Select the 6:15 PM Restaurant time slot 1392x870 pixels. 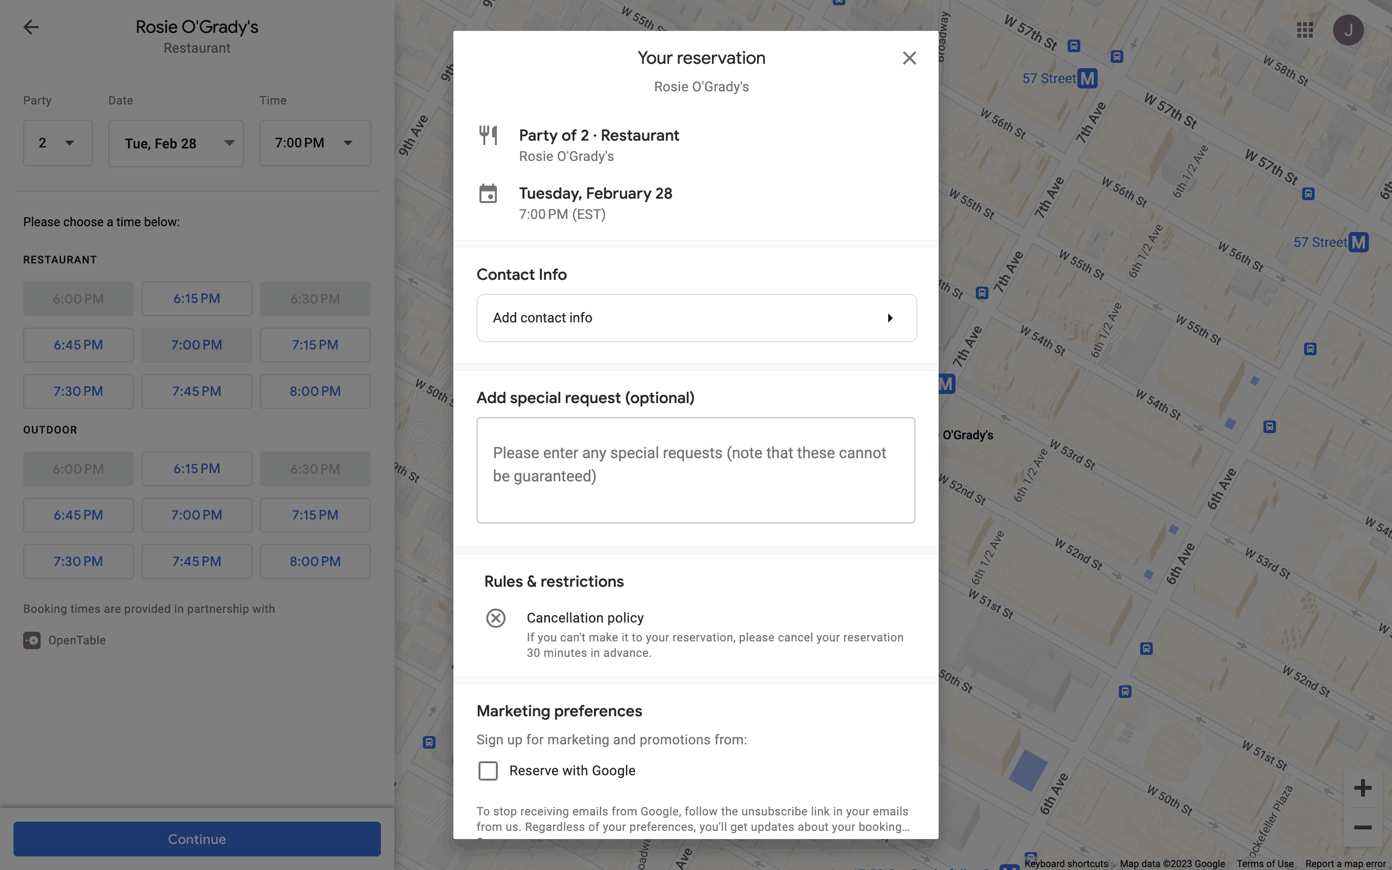(197, 299)
